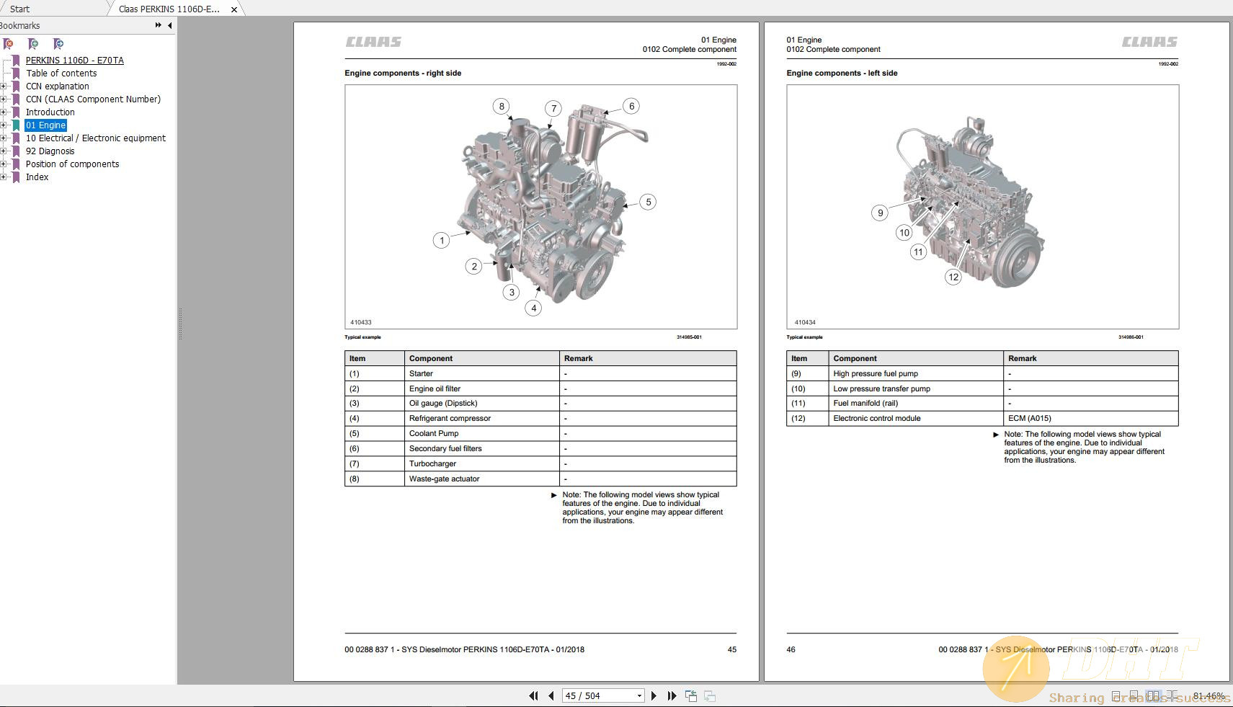Click the Bookmarks panel splitter handle
The image size is (1233, 707).
(x=179, y=324)
